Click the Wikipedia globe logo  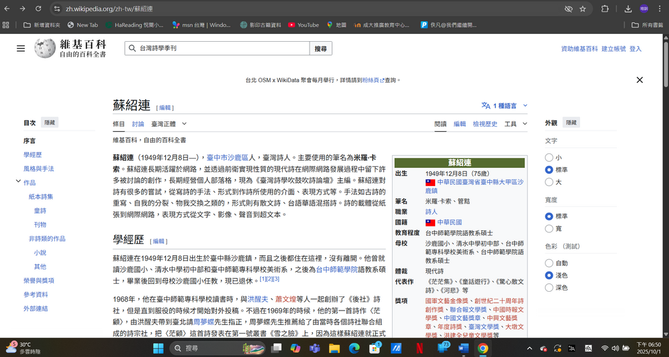(45, 48)
